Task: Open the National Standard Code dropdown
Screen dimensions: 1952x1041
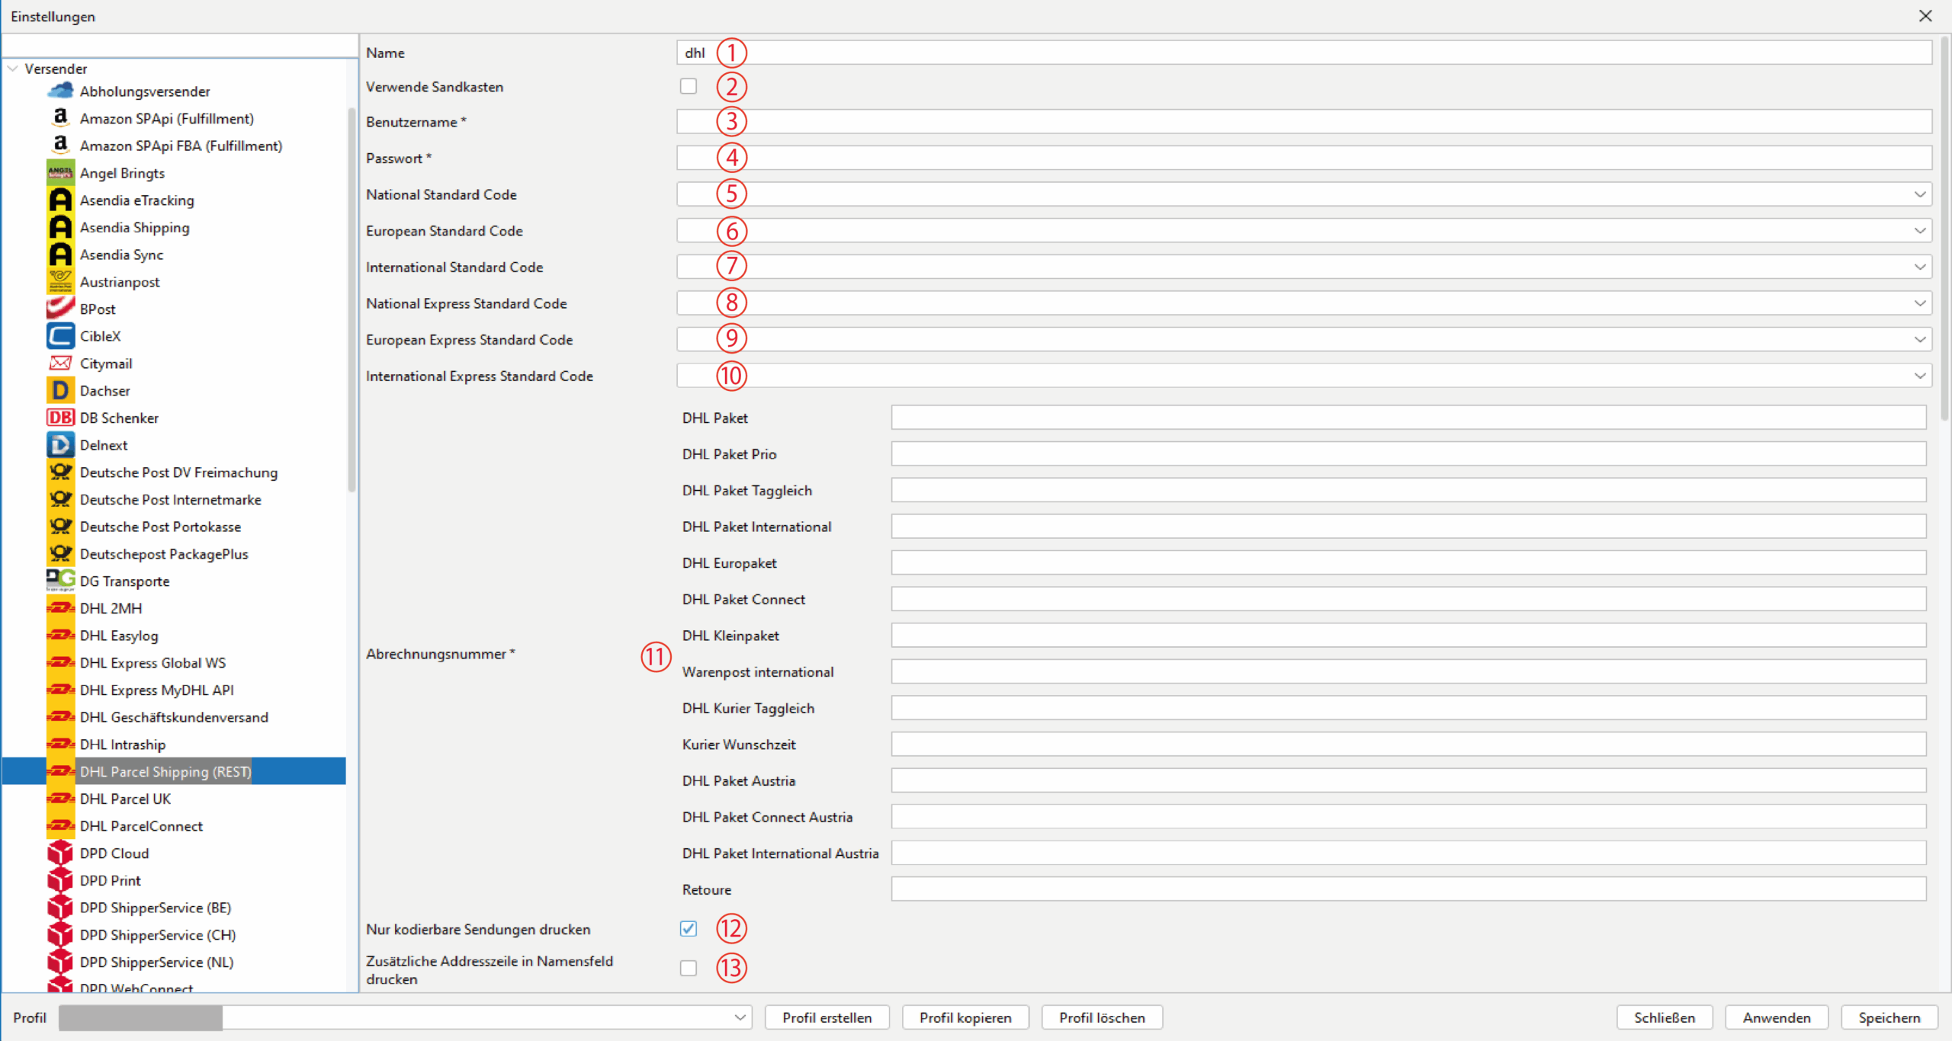Action: [x=1920, y=194]
